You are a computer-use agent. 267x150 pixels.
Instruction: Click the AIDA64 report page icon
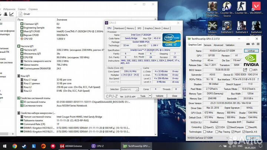click(20, 14)
